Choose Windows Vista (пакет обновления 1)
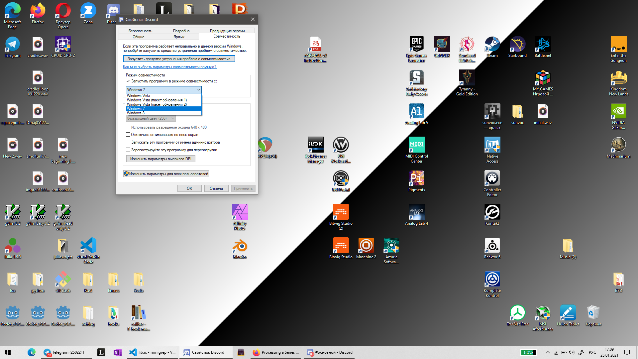 click(x=163, y=100)
